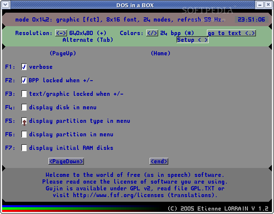Image resolution: width=274 pixels, height=214 pixels.
Task: Click the 640x480 (+) resolution value
Action: point(88,33)
